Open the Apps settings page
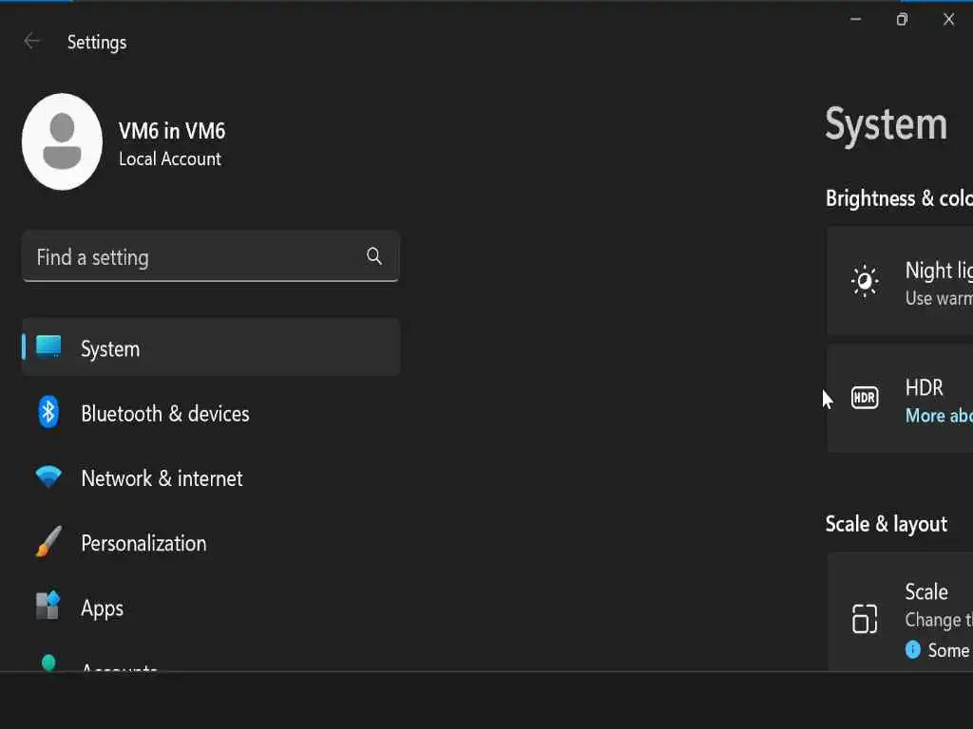Screen dimensions: 973x729 103,608
